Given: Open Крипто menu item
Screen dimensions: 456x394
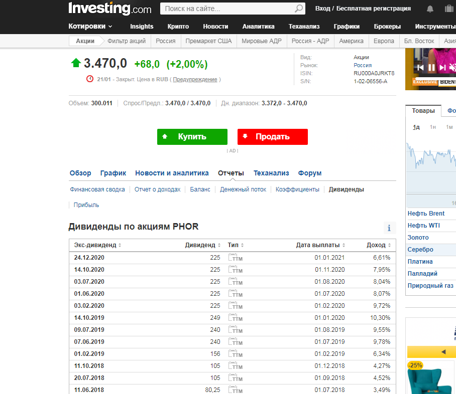Looking at the screenshot, I should pyautogui.click(x=178, y=27).
